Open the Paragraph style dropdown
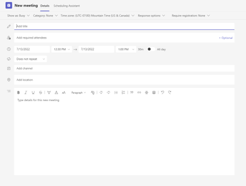The image size is (246, 186). click(x=79, y=92)
